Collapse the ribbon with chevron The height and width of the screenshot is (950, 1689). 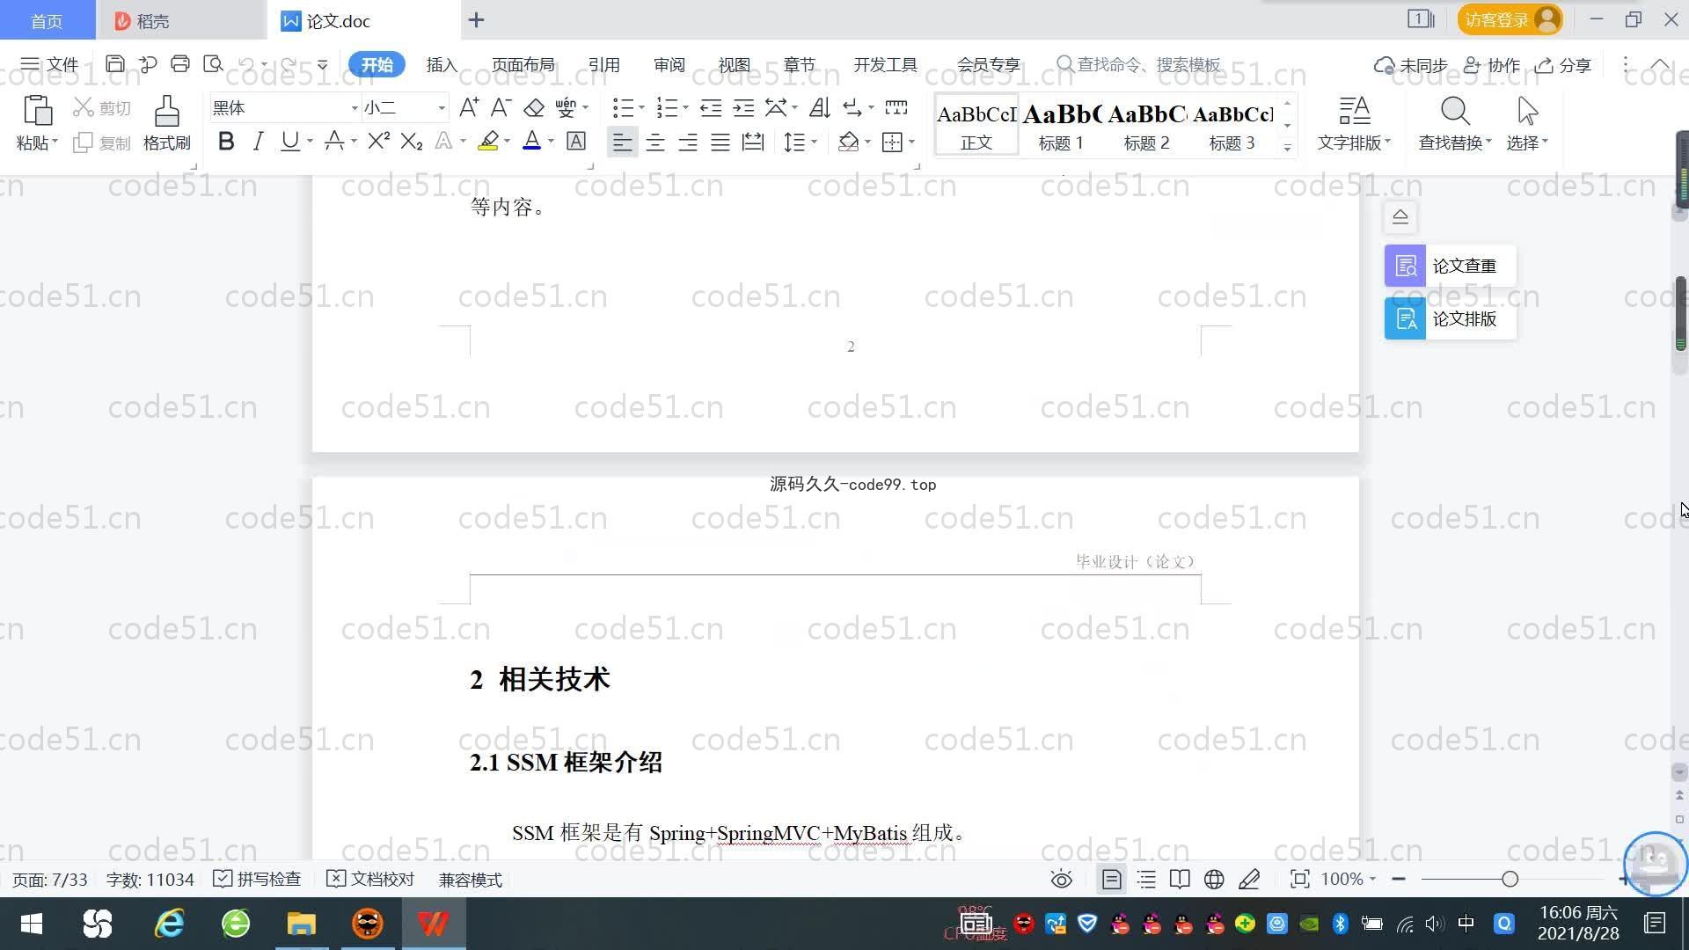tap(1660, 64)
